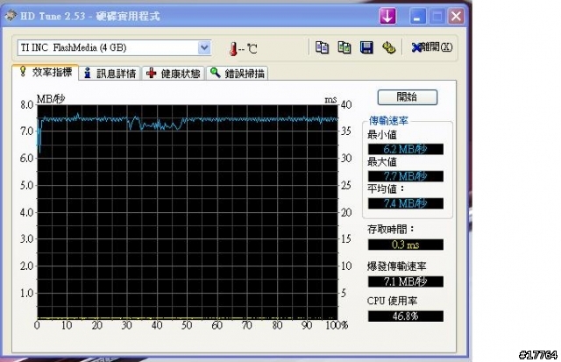Click the access time 0.3 ms value
This screenshot has width=561, height=362.
(x=406, y=245)
